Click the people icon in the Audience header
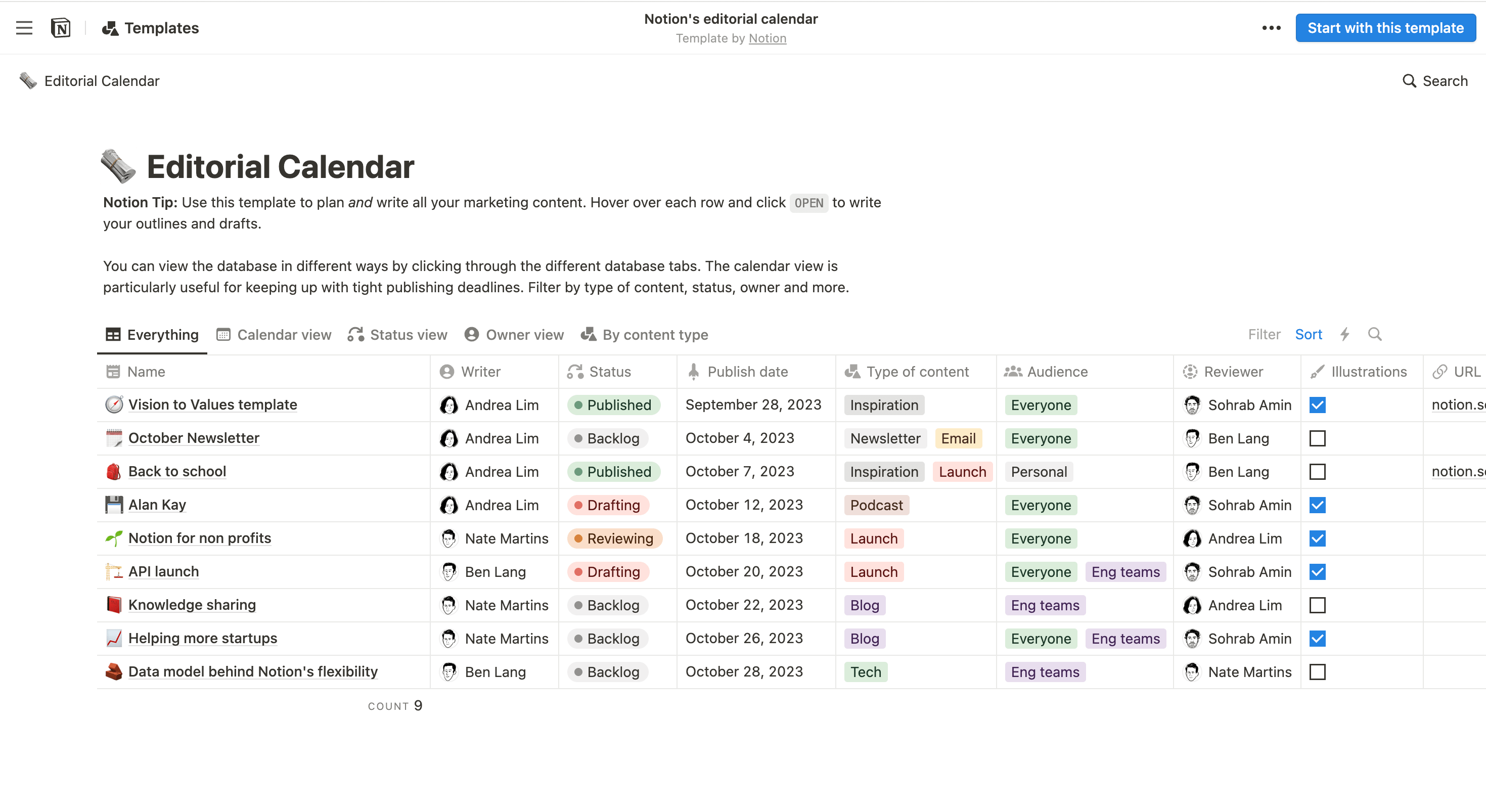Image resolution: width=1486 pixels, height=810 pixels. 1012,372
